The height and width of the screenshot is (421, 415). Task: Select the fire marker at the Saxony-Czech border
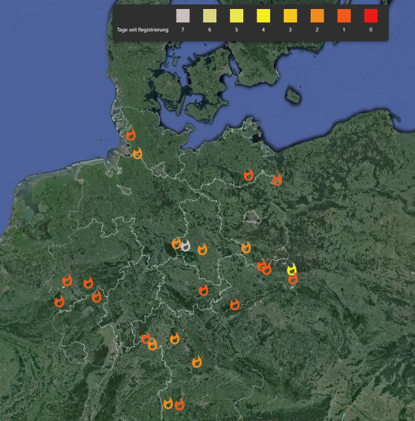coord(235,304)
